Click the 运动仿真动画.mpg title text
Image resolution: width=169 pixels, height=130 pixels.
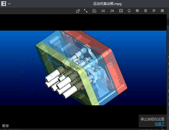(x=107, y=4)
